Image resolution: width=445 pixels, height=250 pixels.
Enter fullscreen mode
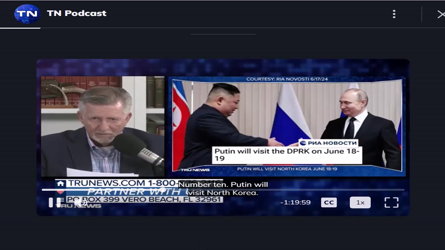click(391, 202)
